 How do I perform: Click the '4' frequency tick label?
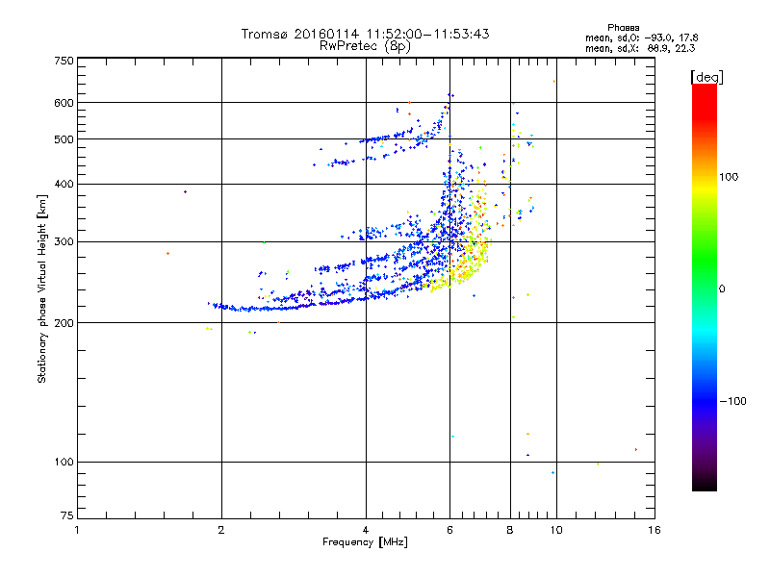[x=366, y=530]
